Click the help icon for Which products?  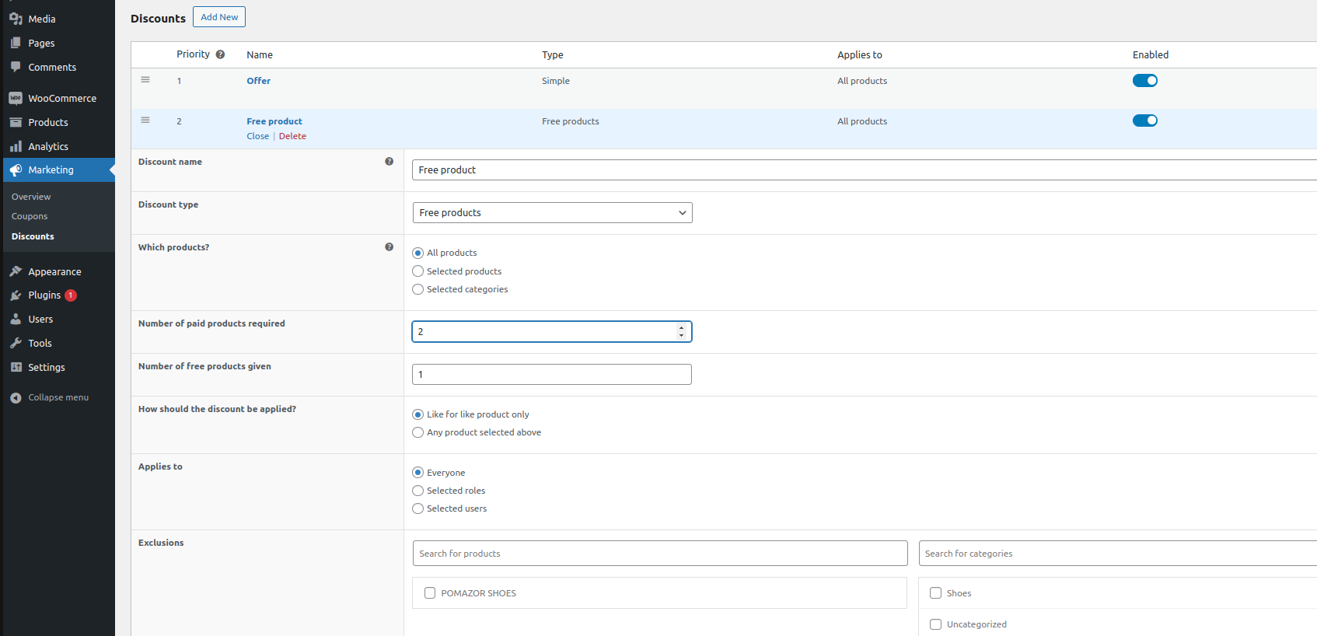pos(389,247)
